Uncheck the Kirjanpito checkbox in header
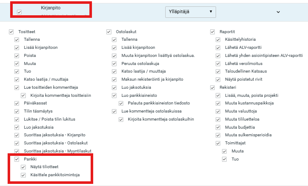The width and height of the screenshot is (308, 186). point(19,12)
